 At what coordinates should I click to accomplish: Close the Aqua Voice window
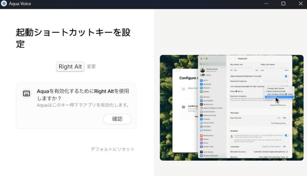click(300, 3)
